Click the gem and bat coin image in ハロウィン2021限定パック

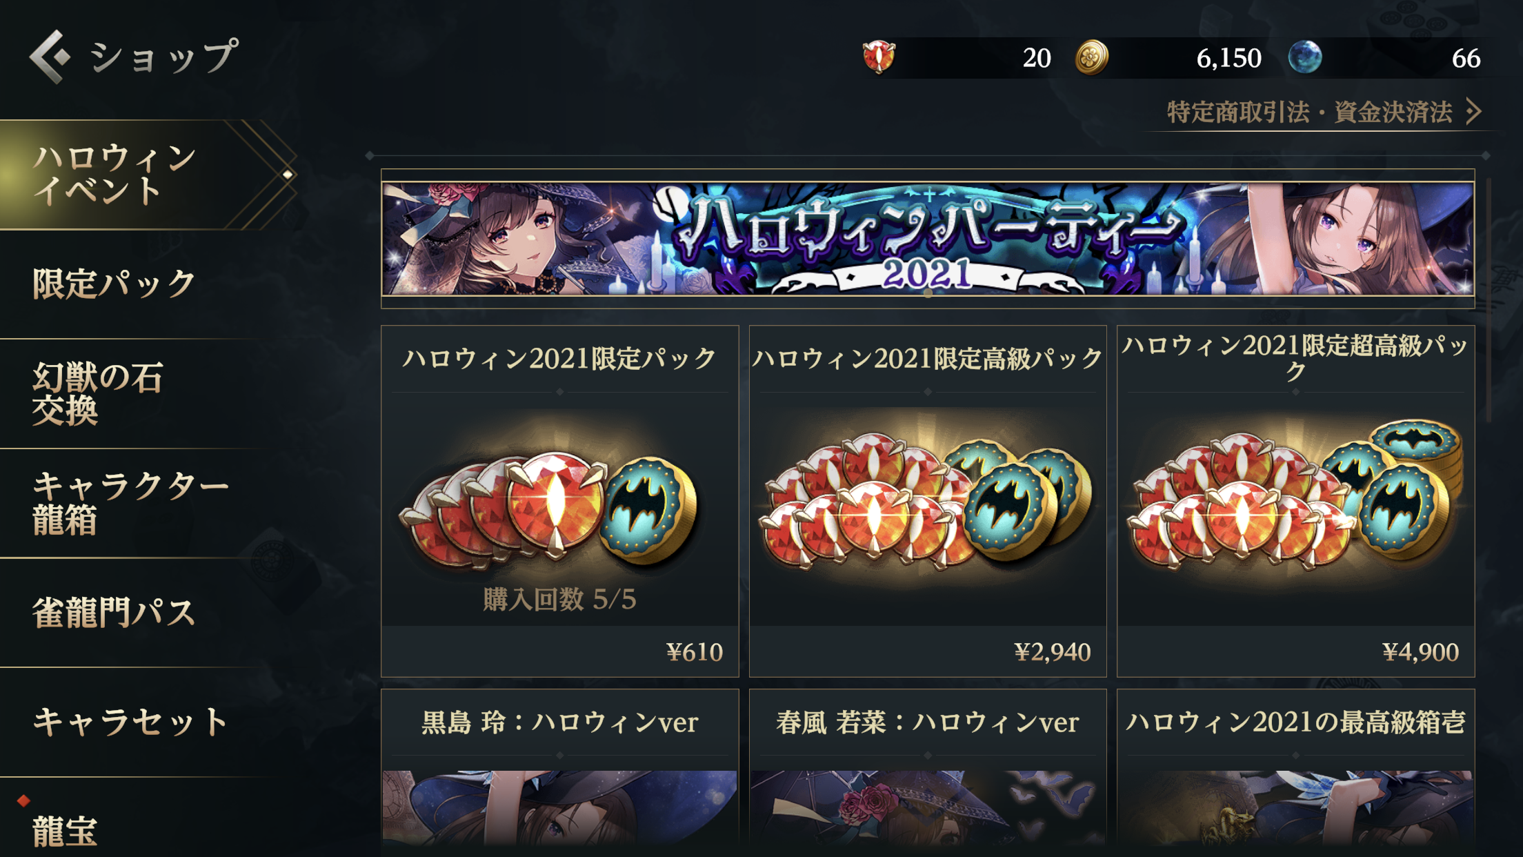549,507
